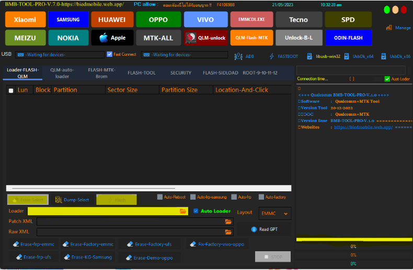413x270 pixels.
Task: Click the Location-And-Click column header
Action: pyautogui.click(x=252, y=90)
